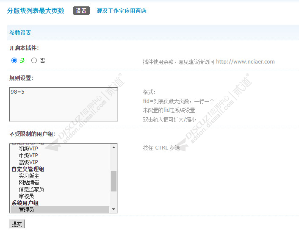Choose 高级VIP in user group list
The height and width of the screenshot is (230, 299).
[28, 162]
